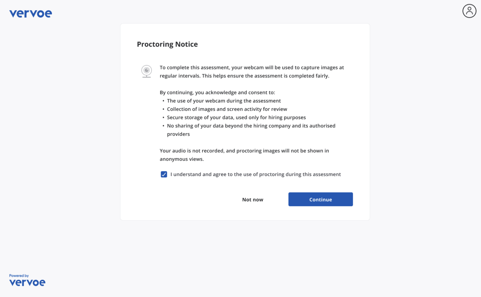The height and width of the screenshot is (297, 481).
Task: Click the "regular intervals" sentence line
Action: click(x=244, y=76)
